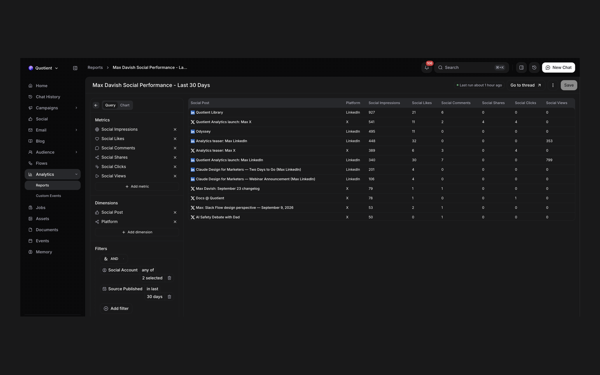Viewport: 600px width, 375px height.
Task: Switch to the Chart tab
Action: [125, 105]
